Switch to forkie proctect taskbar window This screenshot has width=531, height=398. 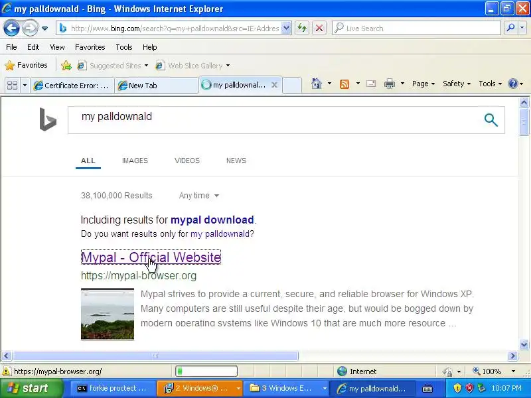tap(112, 388)
